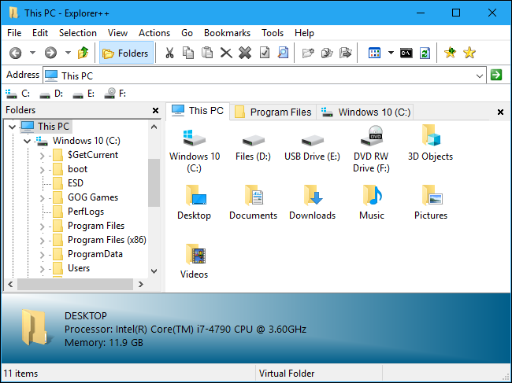Open the Back history dropdown arrow

tap(32, 53)
